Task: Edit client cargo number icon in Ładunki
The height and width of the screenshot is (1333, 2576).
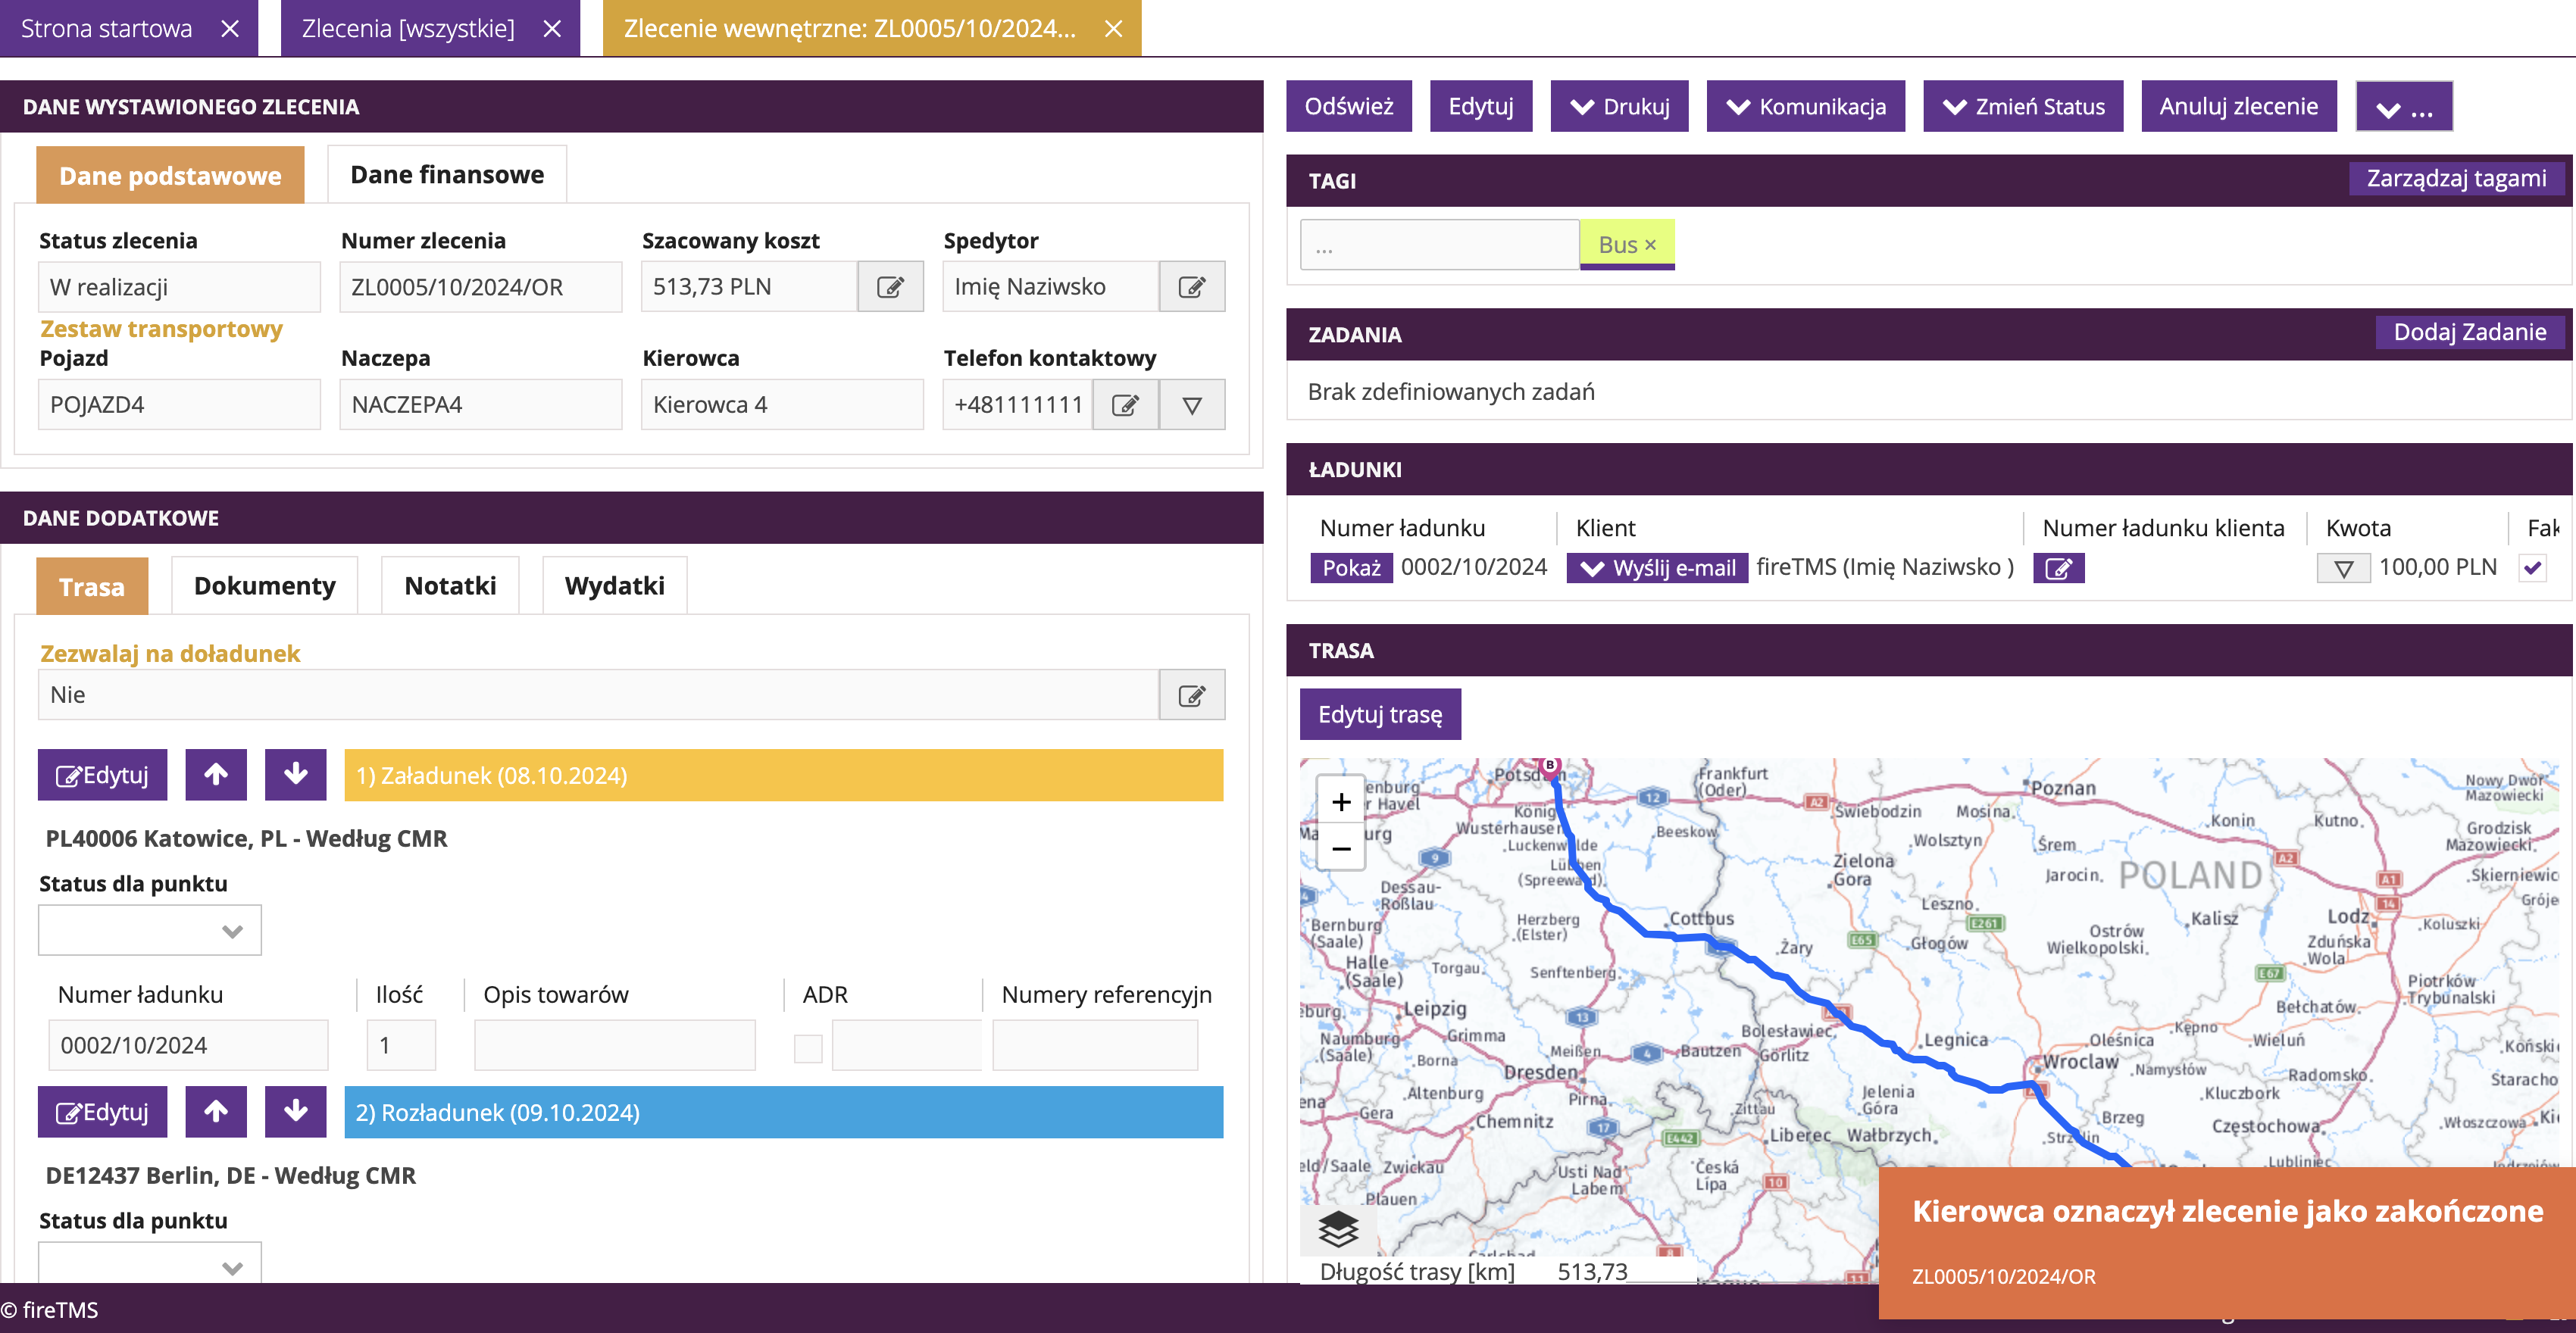Action: [2058, 568]
